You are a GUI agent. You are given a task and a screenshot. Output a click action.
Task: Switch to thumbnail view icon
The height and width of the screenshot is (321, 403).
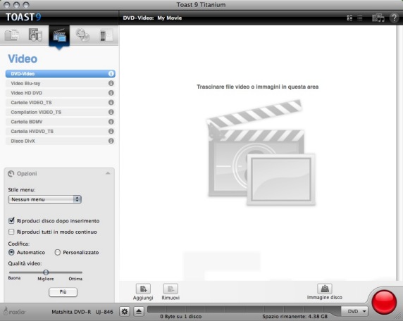click(x=349, y=18)
